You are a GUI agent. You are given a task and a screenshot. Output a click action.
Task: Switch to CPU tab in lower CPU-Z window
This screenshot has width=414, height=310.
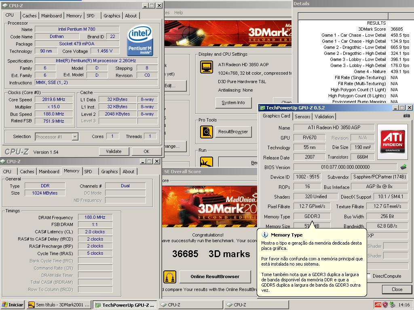coord(7,172)
